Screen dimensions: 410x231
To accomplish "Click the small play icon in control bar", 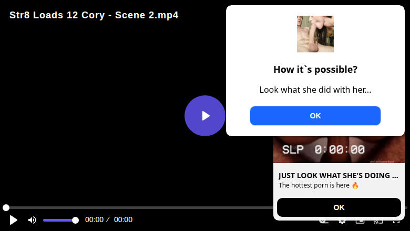I will point(14,220).
